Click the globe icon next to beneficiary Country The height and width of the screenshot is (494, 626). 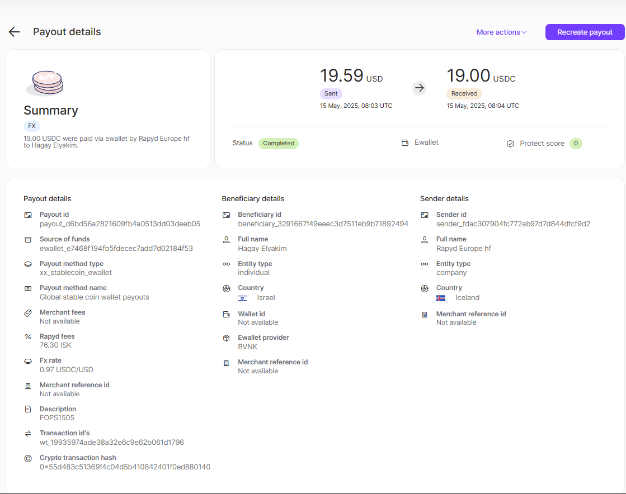[227, 288]
